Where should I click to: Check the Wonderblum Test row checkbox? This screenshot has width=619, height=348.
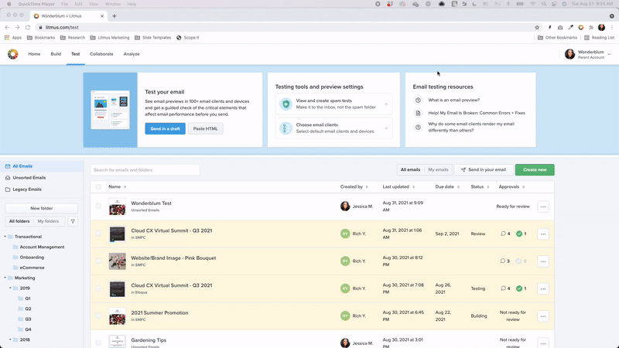click(x=98, y=206)
